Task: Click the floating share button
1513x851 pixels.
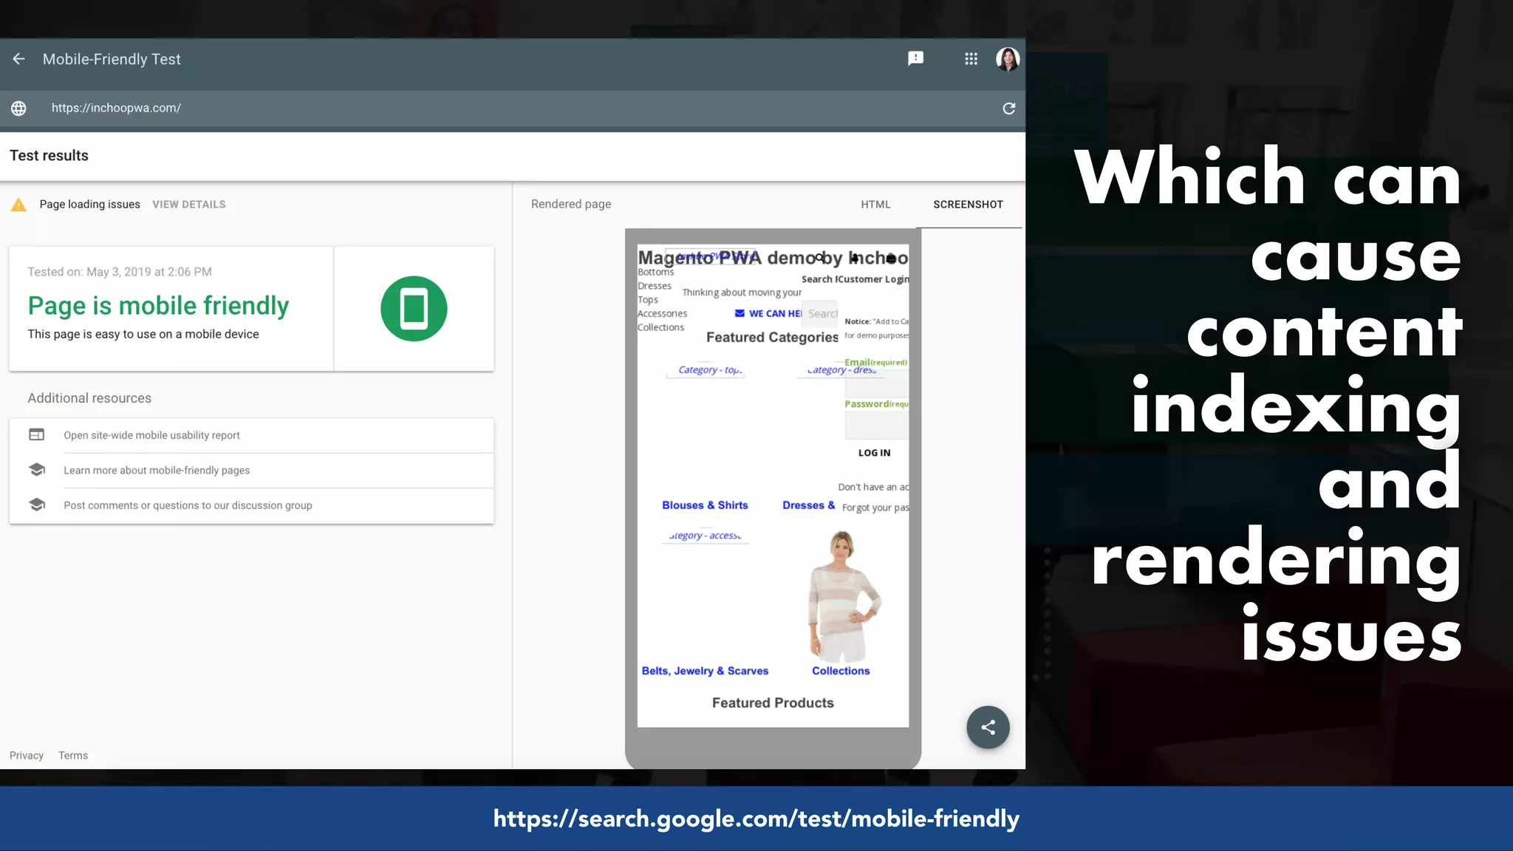Action: coord(988,727)
